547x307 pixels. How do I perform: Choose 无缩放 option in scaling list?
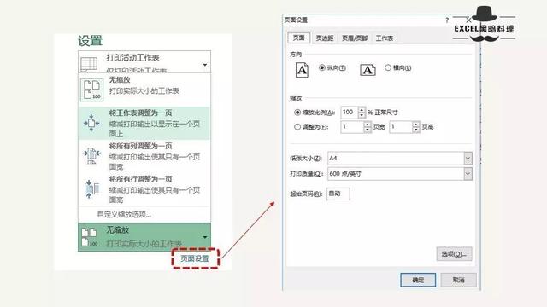pos(144,90)
